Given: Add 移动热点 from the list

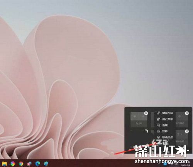Looking at the screenshot, I should pyautogui.click(x=165, y=137).
